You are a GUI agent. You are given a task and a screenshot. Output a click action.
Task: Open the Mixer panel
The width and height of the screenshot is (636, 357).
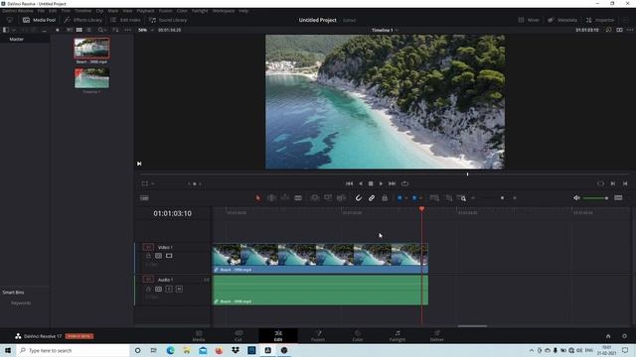[x=529, y=20]
